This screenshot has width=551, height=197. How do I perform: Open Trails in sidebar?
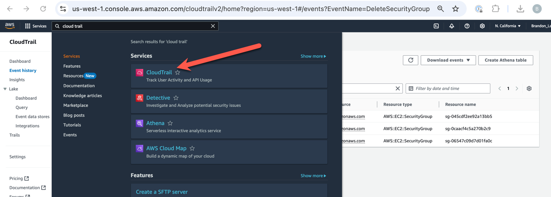click(15, 135)
